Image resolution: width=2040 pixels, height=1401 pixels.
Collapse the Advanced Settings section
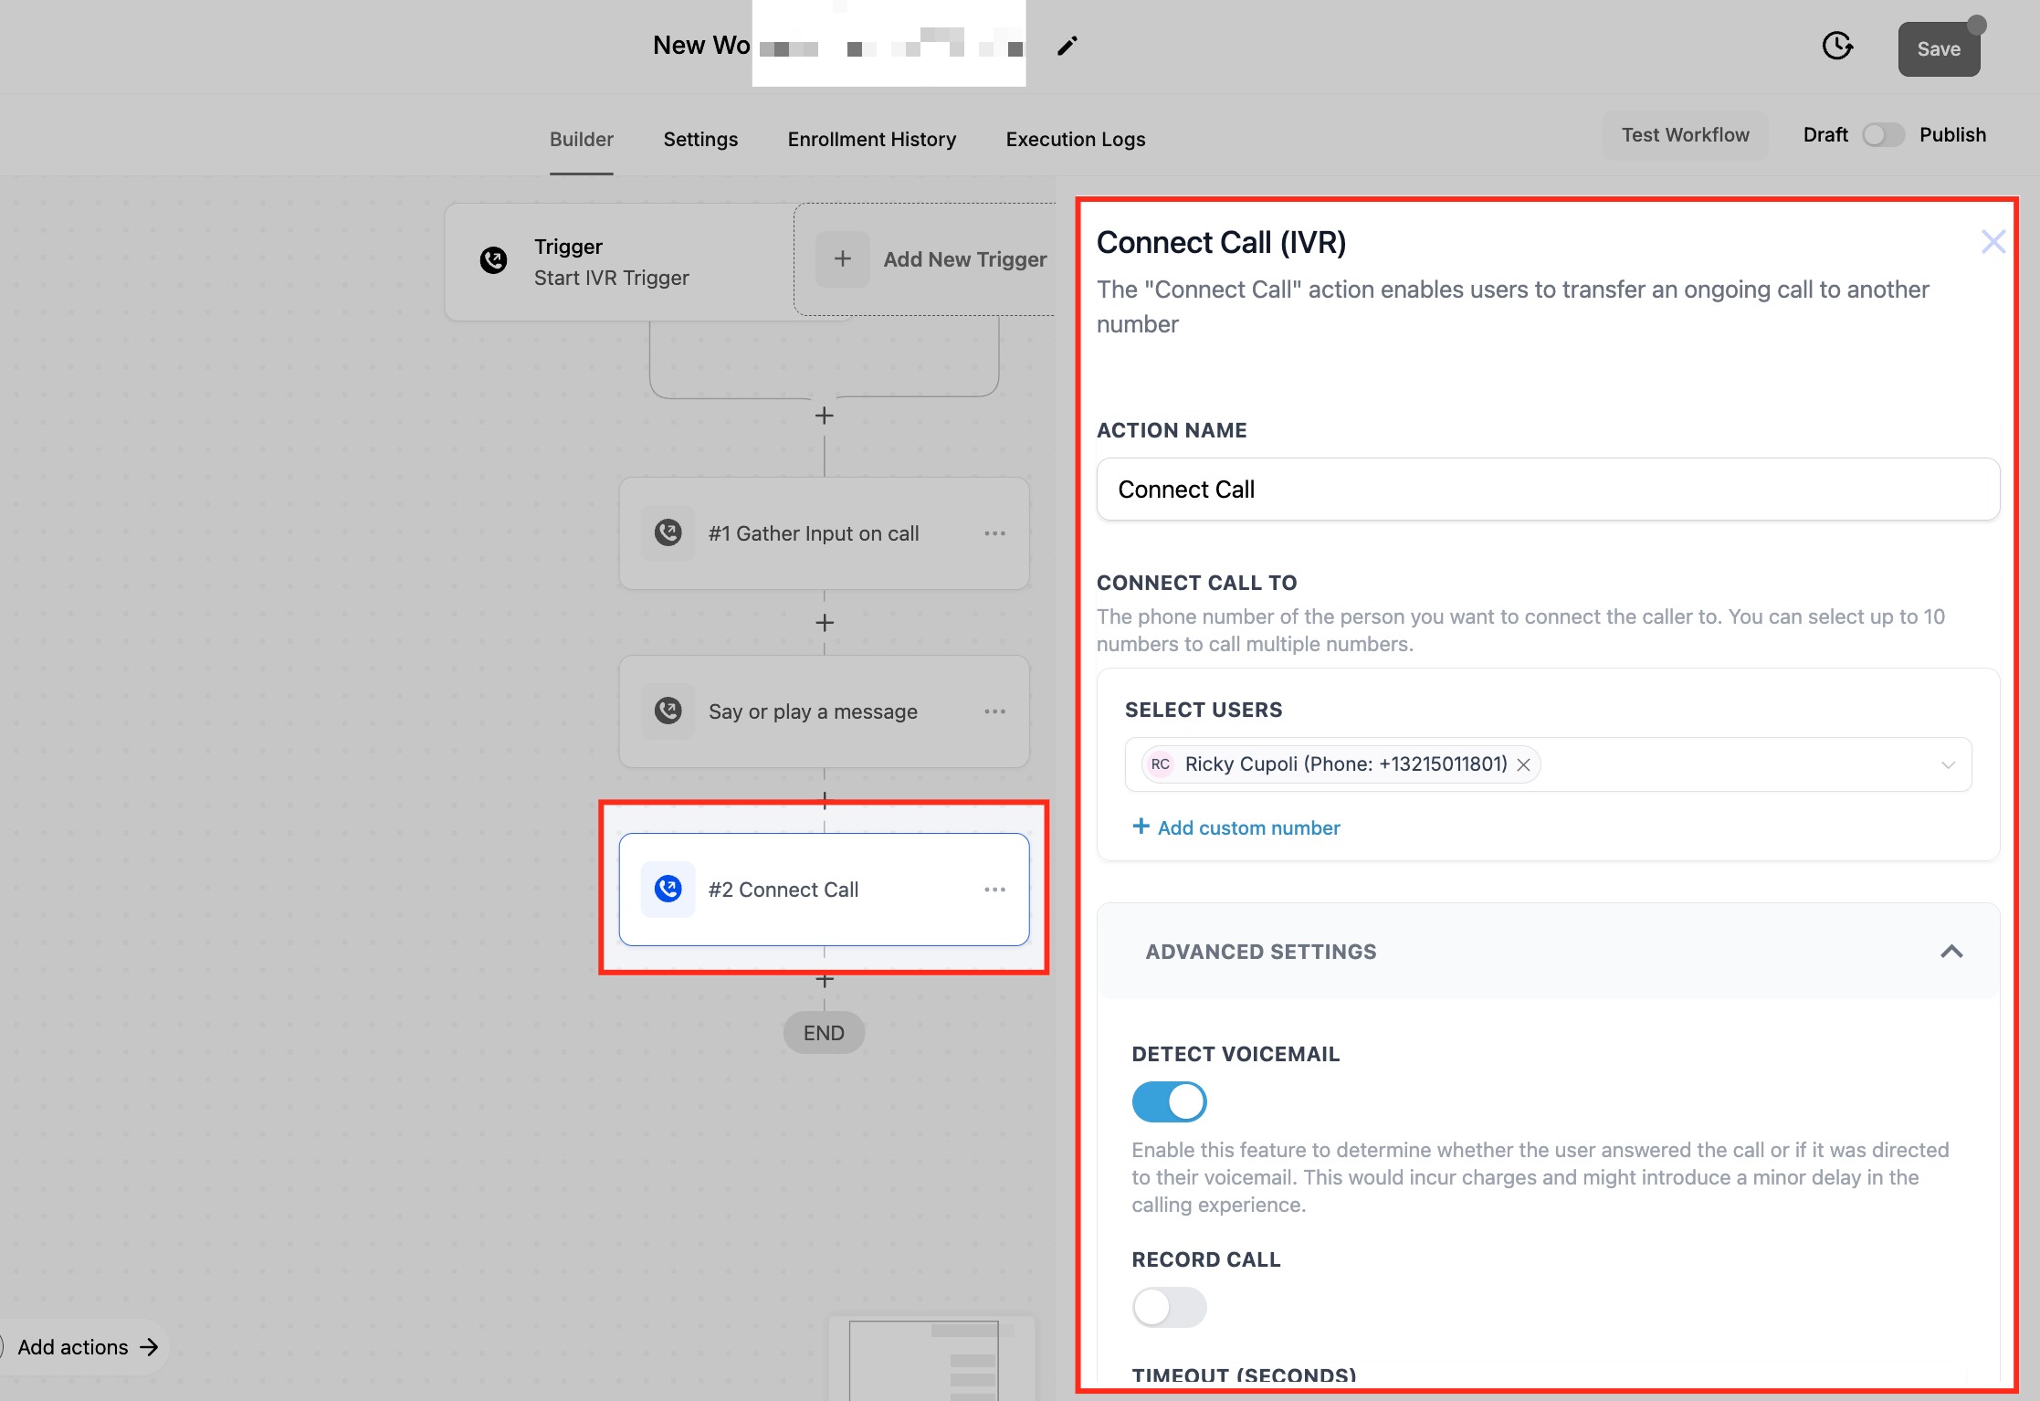coord(1951,952)
